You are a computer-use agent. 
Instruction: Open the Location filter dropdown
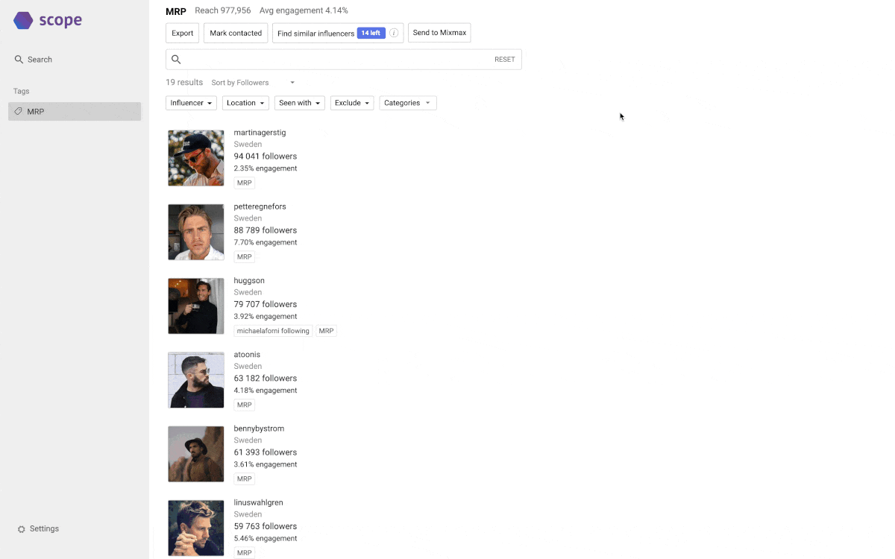point(245,103)
